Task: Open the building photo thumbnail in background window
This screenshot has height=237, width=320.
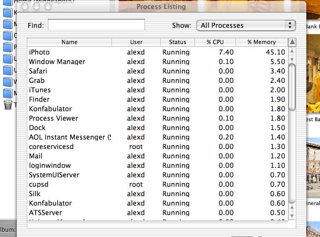Action: [313, 167]
